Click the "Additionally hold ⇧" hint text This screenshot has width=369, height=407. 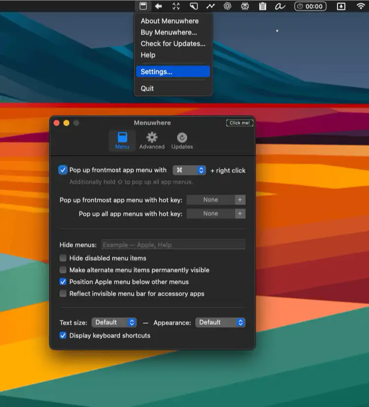tap(131, 182)
